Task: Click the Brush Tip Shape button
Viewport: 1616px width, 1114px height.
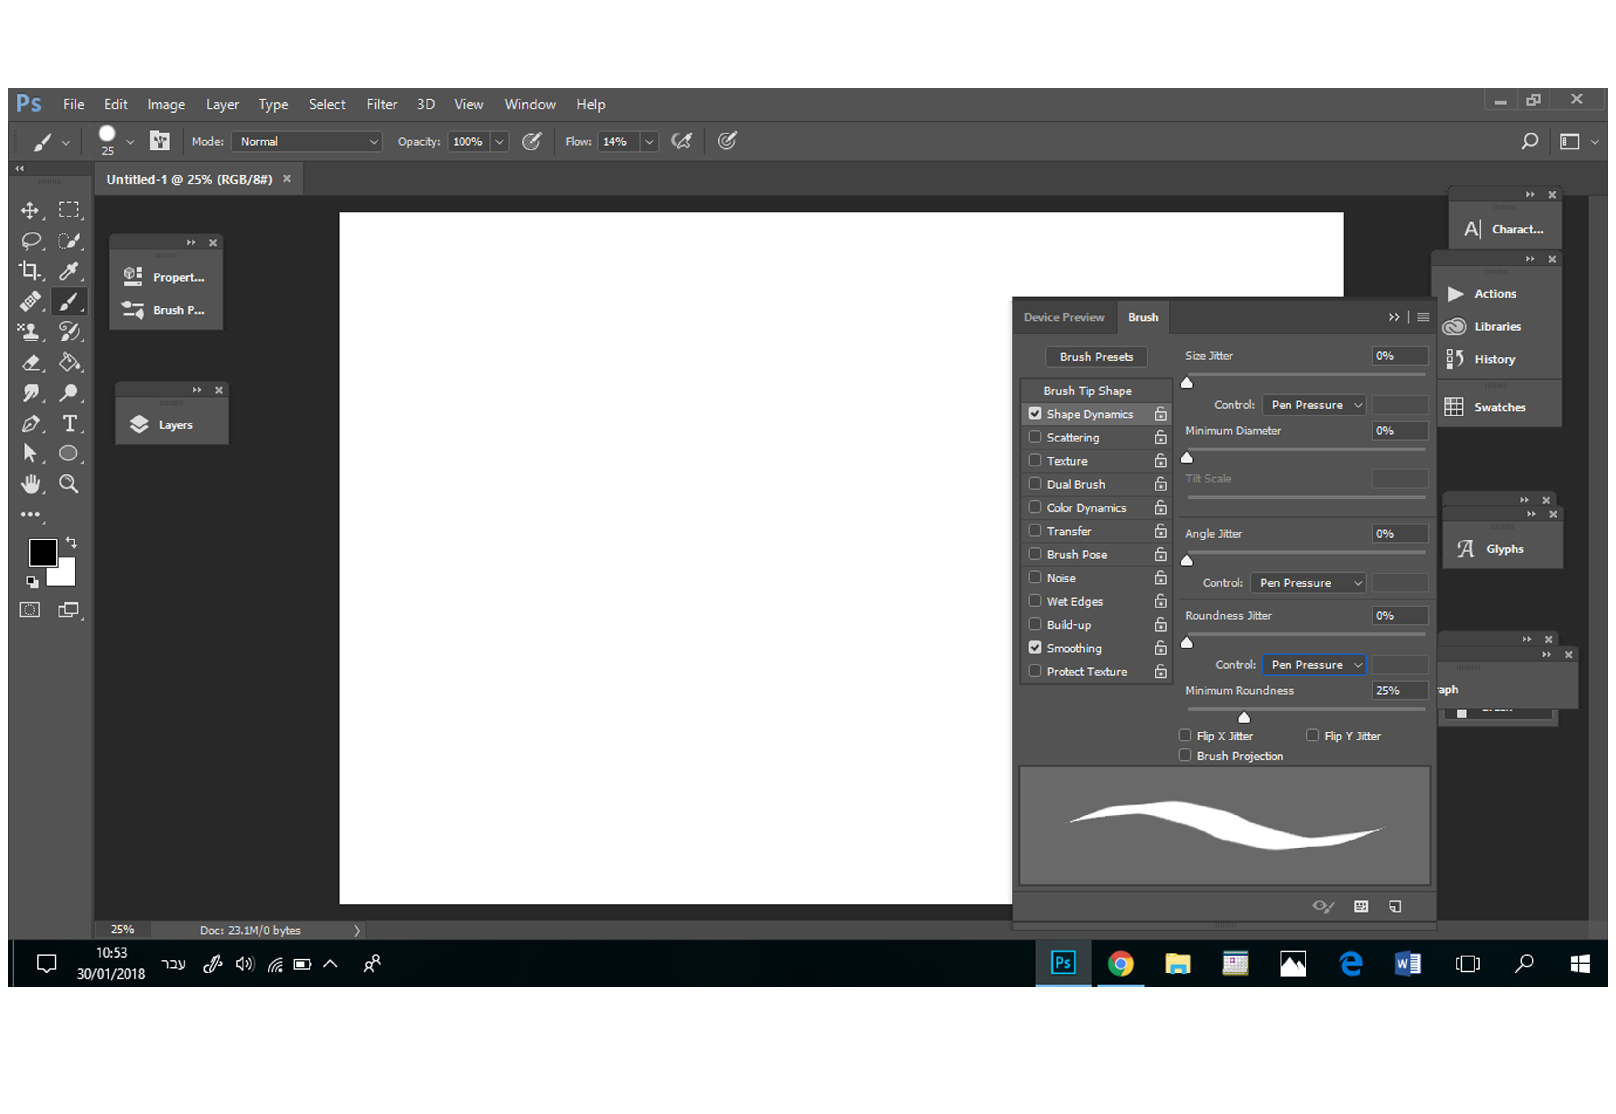Action: tap(1087, 391)
